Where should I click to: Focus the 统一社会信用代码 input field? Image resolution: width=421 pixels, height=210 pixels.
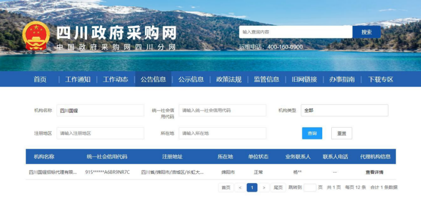tap(223, 110)
